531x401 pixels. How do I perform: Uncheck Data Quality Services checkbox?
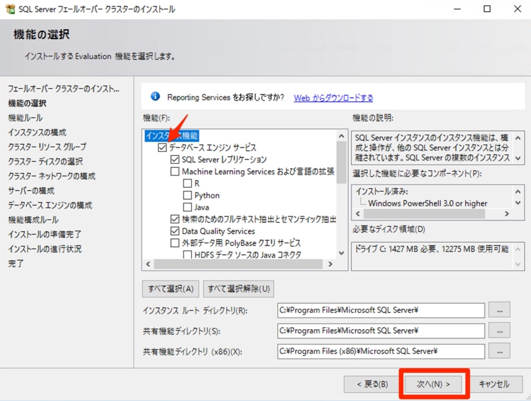[175, 231]
